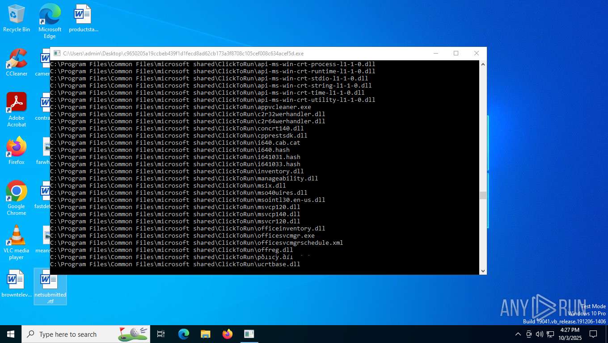
Task: Open Task View on the taskbar
Action: (161, 334)
